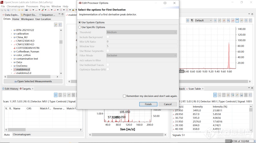
Task: Click the red chromatogram peaks icon in chart toolbar
Action: [x=233, y=20]
